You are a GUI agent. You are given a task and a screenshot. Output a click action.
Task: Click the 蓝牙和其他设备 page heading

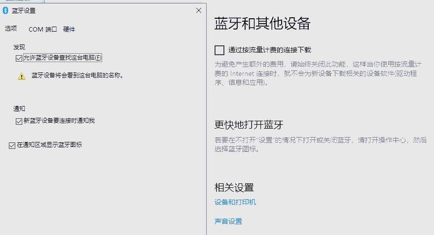pos(262,23)
